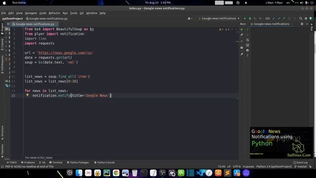The width and height of the screenshot is (316, 178).
Task: Open the Qt icon in dock
Action: click(181, 173)
